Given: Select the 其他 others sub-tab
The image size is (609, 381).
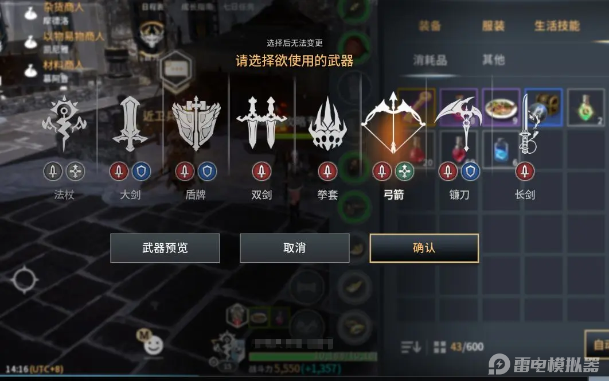Looking at the screenshot, I should [x=493, y=60].
